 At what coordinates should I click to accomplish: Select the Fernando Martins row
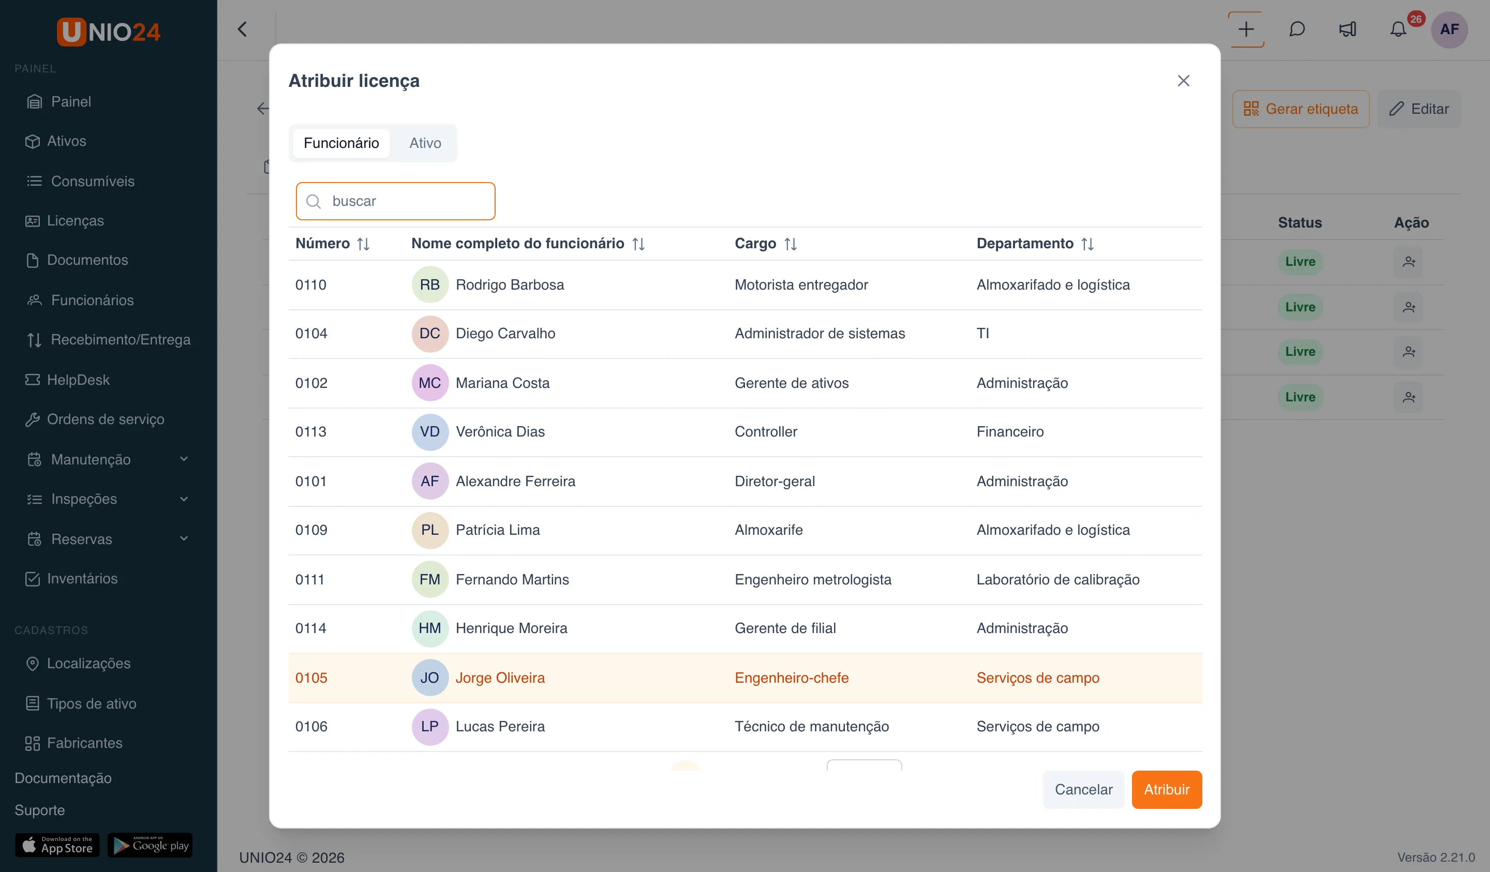745,579
